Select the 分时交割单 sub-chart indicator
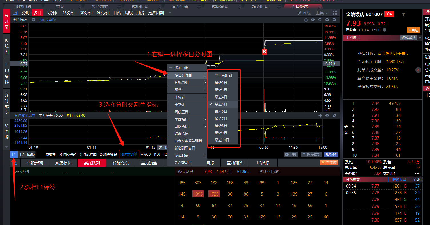The height and width of the screenshot is (225, 430). tap(129, 154)
